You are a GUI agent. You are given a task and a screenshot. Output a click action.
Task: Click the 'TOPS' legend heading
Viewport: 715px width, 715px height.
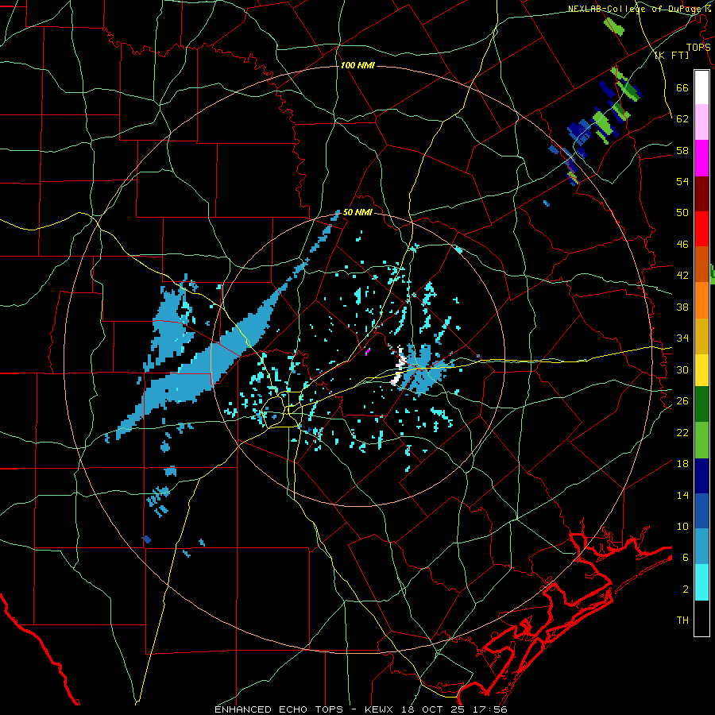click(698, 47)
